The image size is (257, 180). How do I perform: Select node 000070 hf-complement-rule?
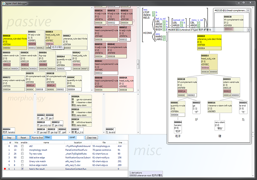click(x=36, y=82)
